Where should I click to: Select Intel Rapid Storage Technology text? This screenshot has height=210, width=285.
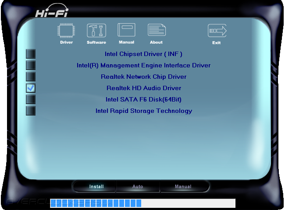tap(144, 111)
